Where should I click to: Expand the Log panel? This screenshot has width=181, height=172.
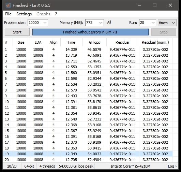click(x=172, y=166)
